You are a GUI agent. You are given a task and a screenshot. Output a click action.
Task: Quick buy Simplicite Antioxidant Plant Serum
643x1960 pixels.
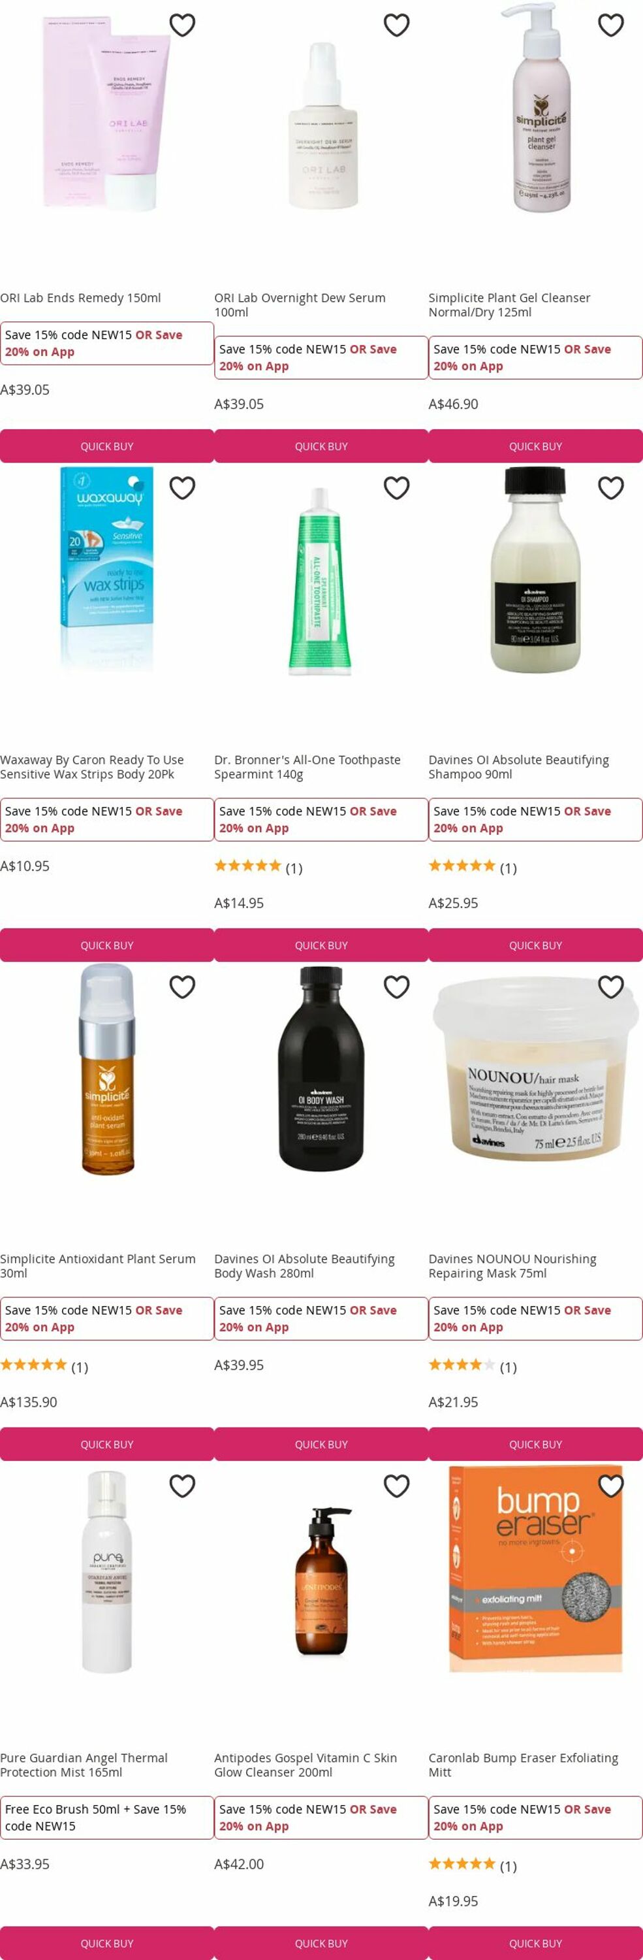pos(107,1444)
